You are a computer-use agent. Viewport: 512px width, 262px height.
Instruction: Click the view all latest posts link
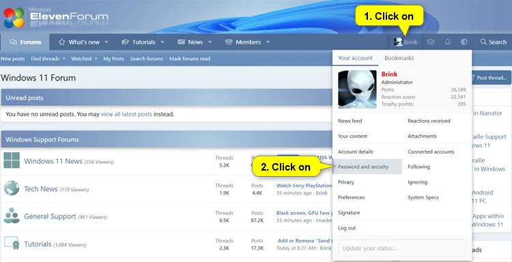click(x=126, y=114)
